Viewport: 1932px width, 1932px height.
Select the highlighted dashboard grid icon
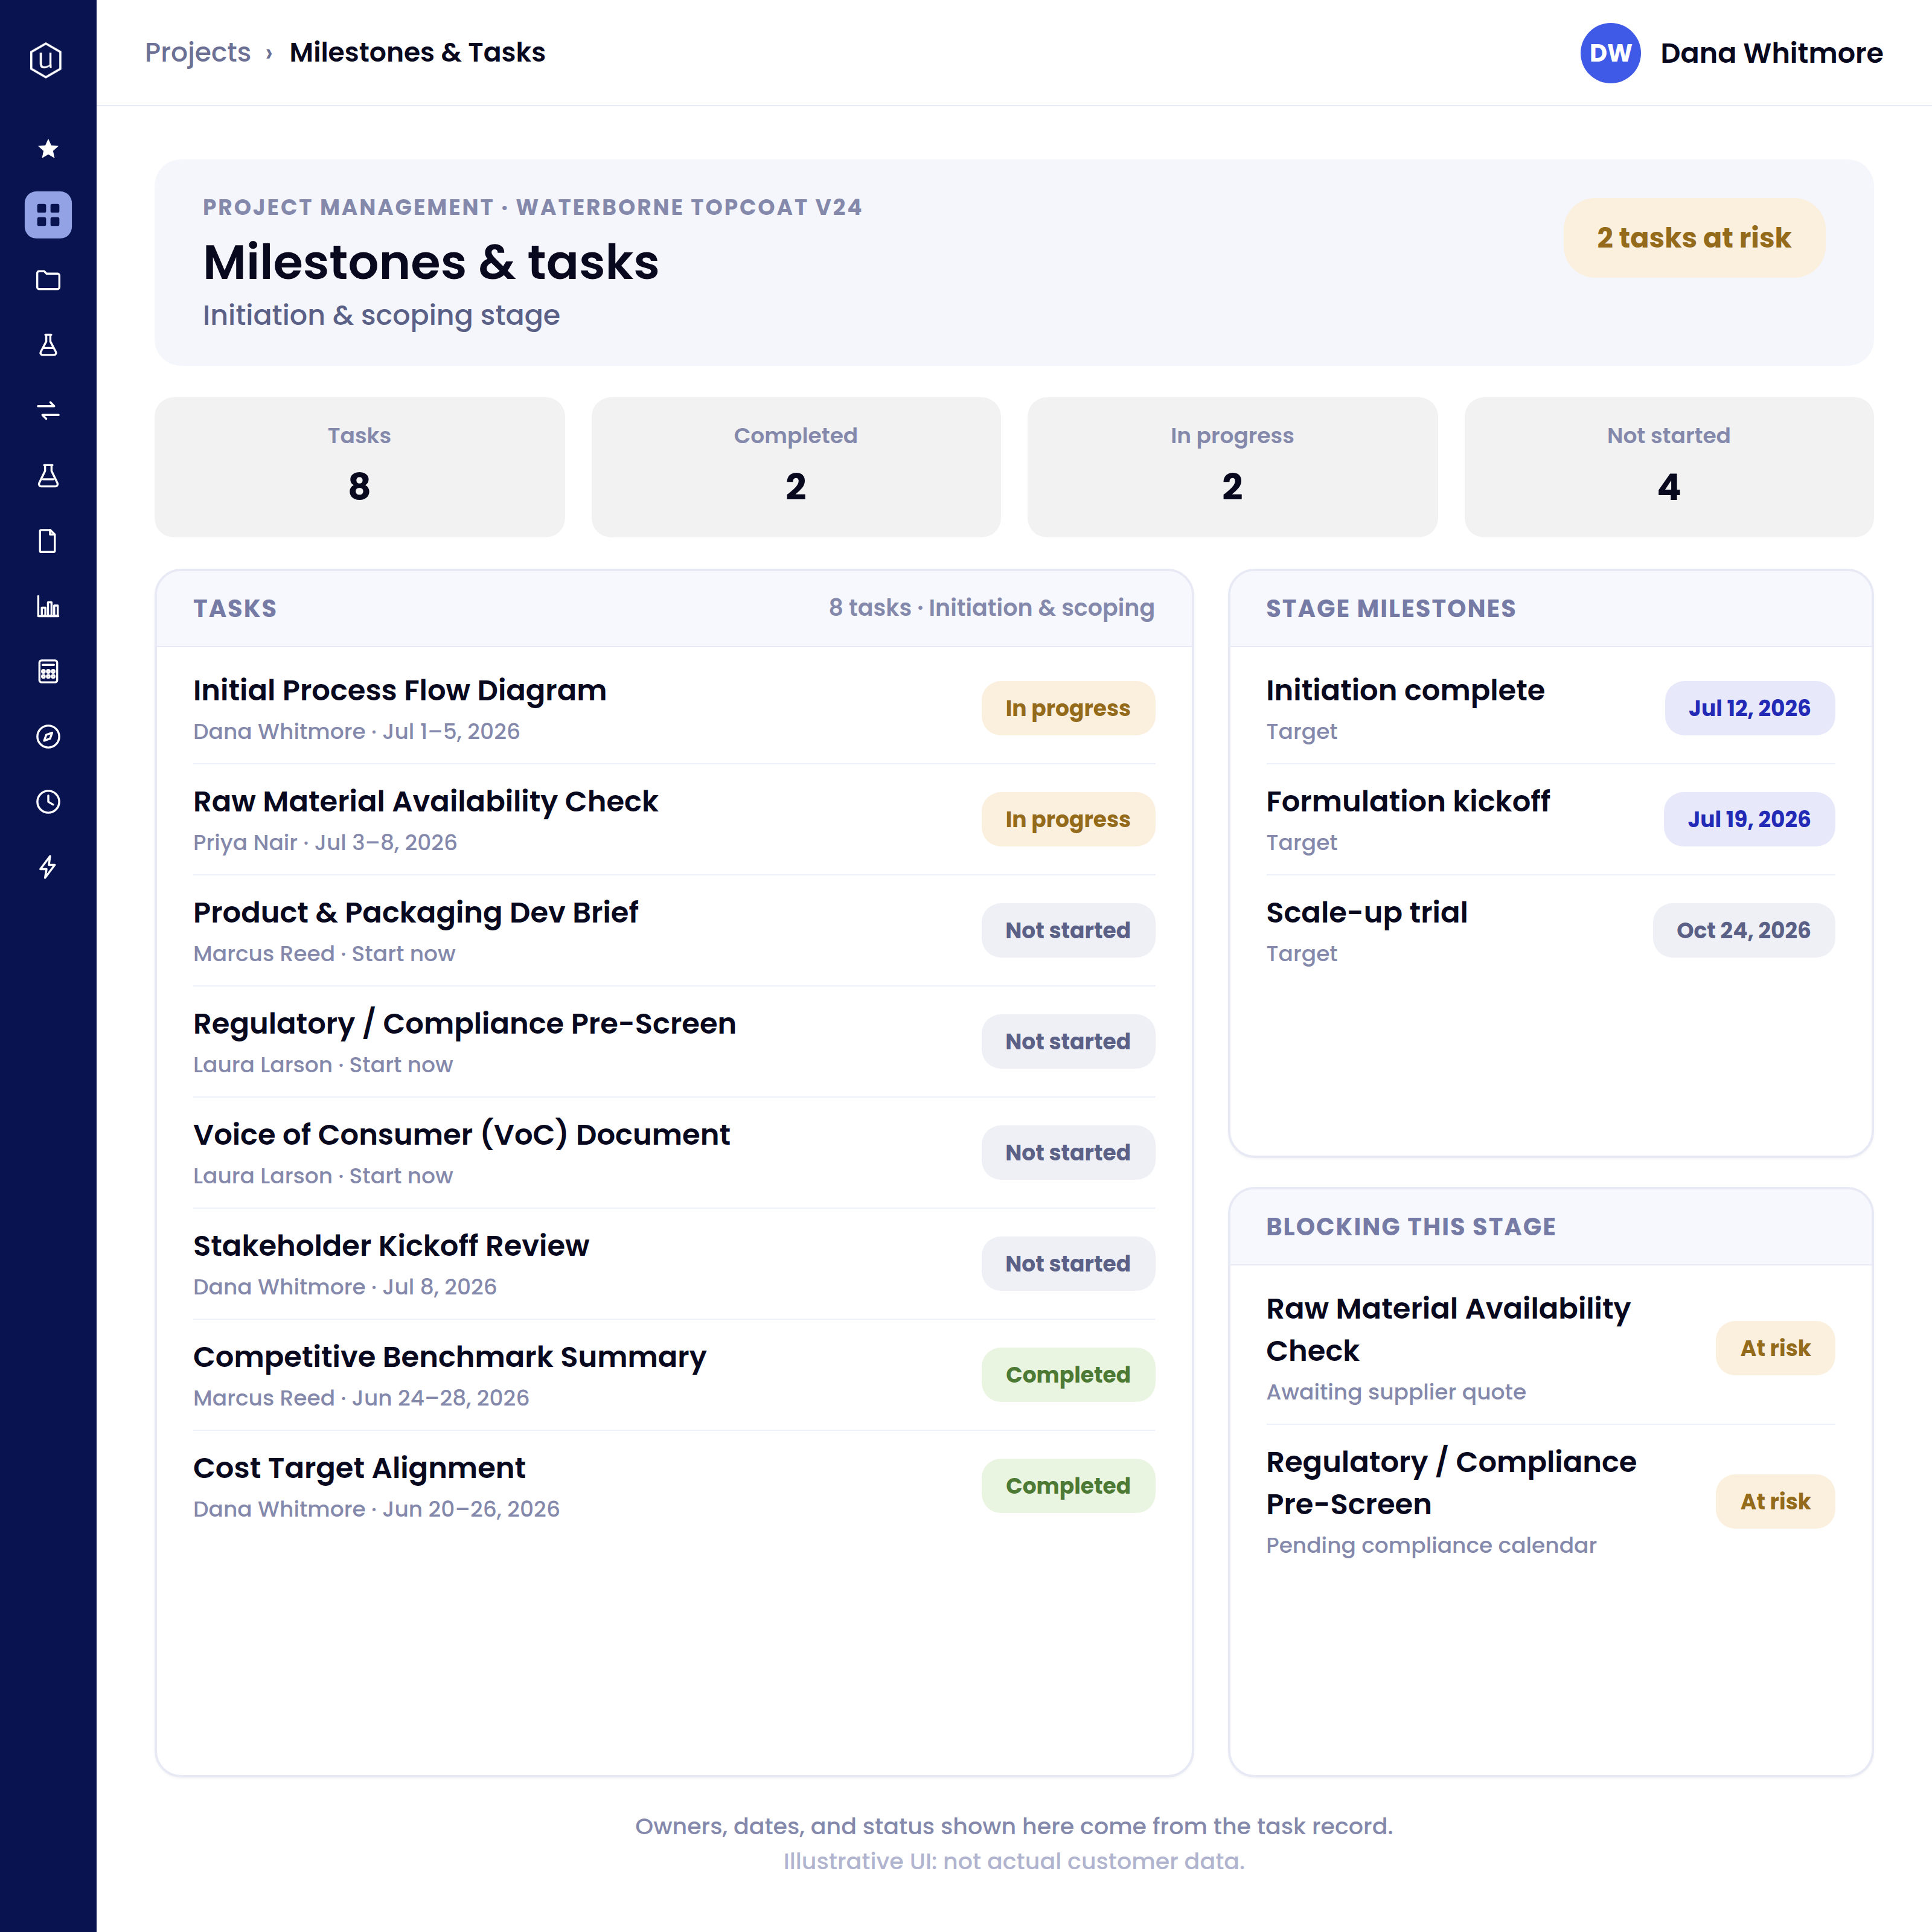pyautogui.click(x=48, y=215)
